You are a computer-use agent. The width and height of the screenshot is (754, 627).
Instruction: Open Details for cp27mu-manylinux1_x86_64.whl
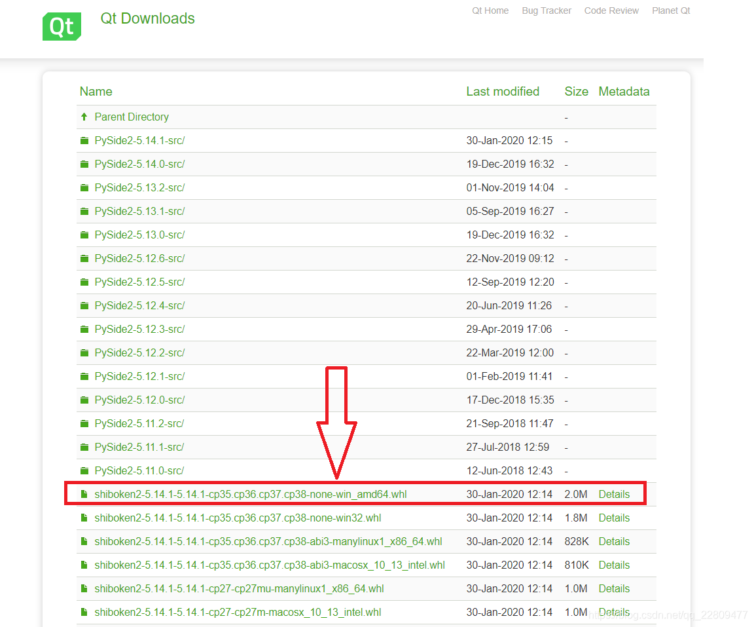614,588
